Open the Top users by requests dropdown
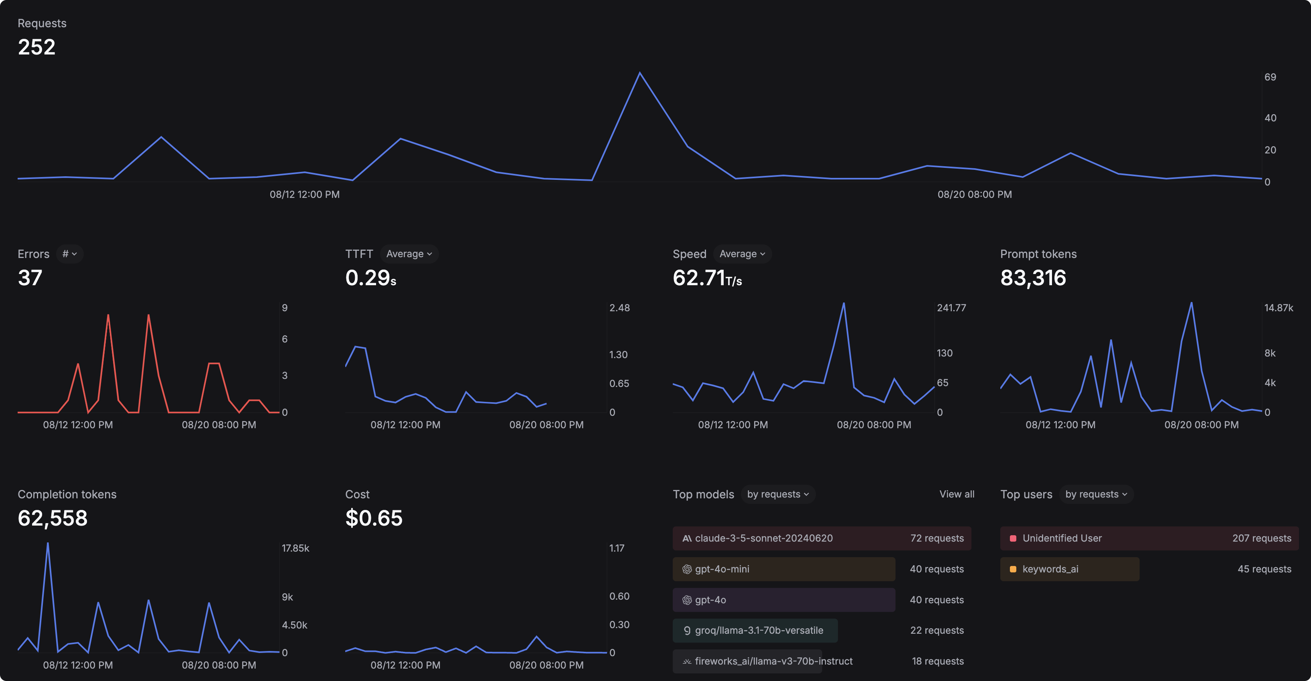Screen dimensions: 1311x681 (1096, 494)
